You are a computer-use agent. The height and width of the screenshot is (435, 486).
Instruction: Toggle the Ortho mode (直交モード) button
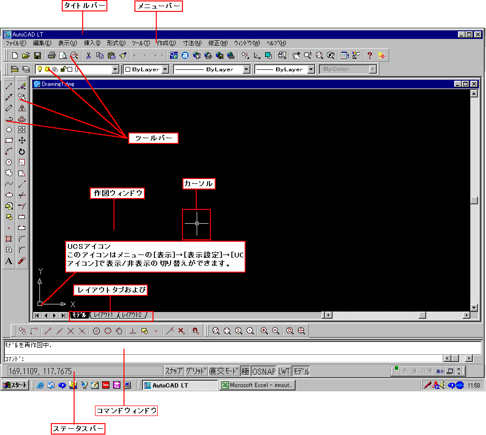224,371
